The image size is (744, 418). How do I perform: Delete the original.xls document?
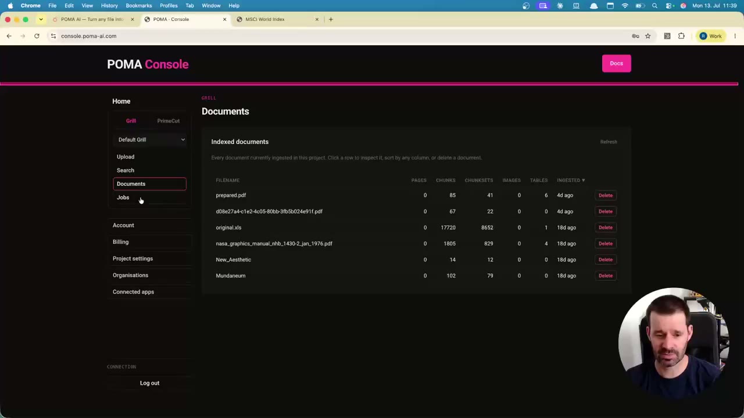click(x=606, y=228)
